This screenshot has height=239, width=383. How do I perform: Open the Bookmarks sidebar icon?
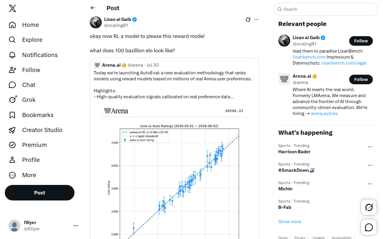pos(12,115)
